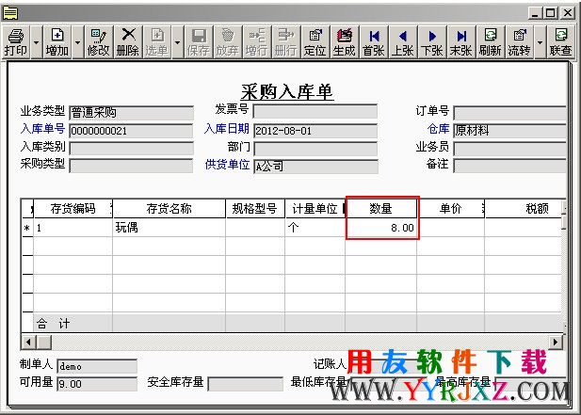Click the 数量 column header
Image resolution: width=581 pixels, height=415 pixels.
(x=381, y=209)
